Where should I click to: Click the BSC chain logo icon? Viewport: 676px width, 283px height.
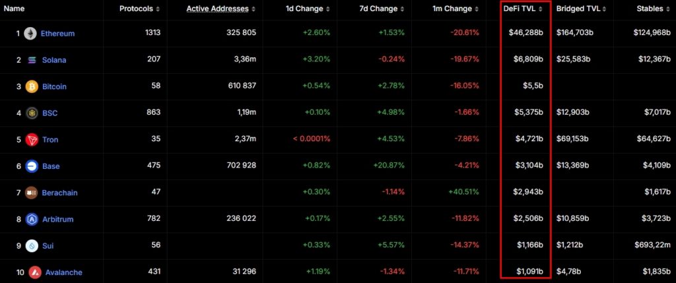[x=31, y=113]
